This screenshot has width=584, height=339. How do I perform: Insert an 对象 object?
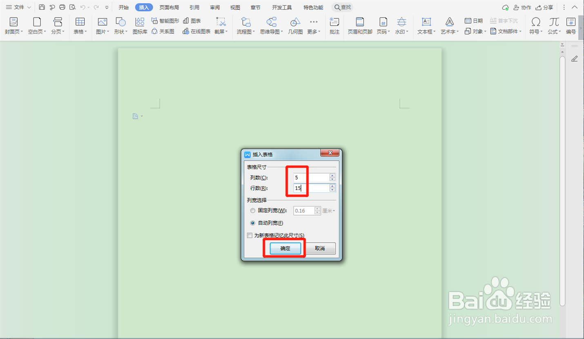(x=475, y=31)
